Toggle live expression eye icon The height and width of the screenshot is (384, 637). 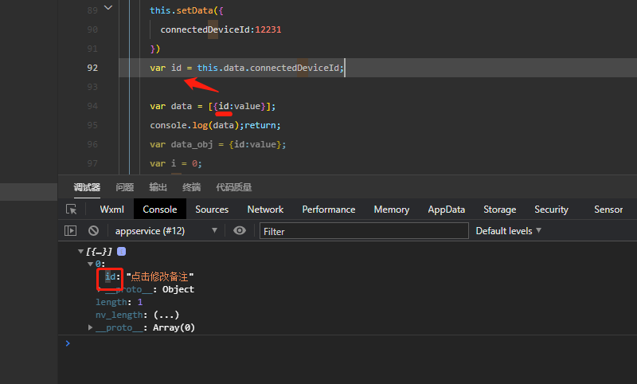[240, 231]
